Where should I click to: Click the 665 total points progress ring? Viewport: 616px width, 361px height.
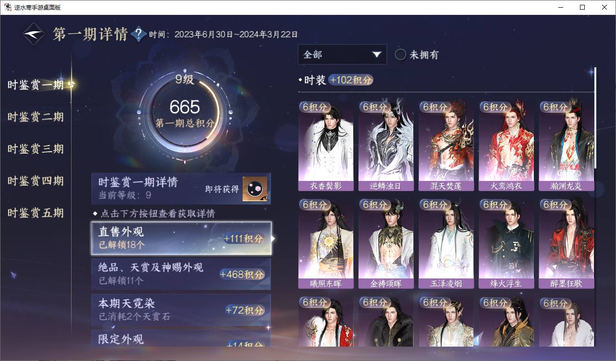click(185, 113)
